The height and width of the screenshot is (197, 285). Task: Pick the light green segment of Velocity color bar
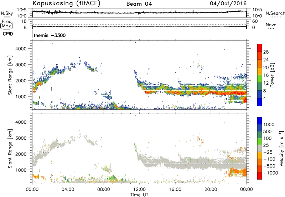coord(260,142)
